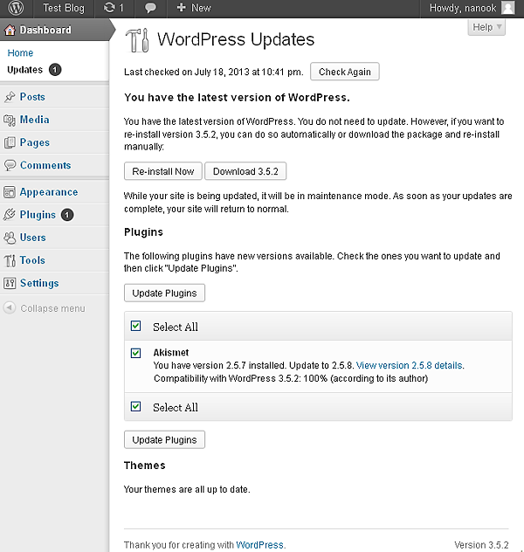
Task: Expand the Help dropdown tab
Action: pyautogui.click(x=486, y=27)
